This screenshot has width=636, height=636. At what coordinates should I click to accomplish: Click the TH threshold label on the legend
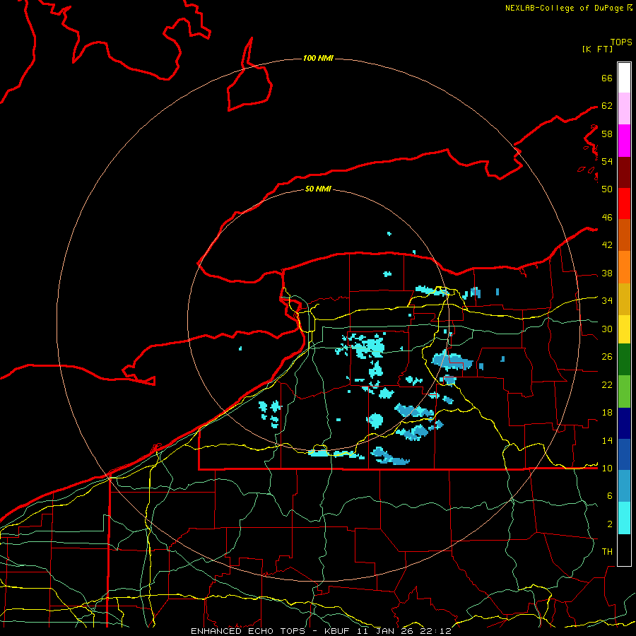(x=607, y=552)
